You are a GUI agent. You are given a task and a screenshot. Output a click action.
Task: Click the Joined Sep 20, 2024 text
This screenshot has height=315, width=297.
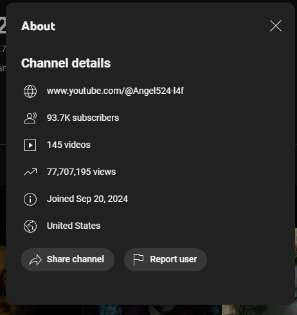click(x=87, y=199)
